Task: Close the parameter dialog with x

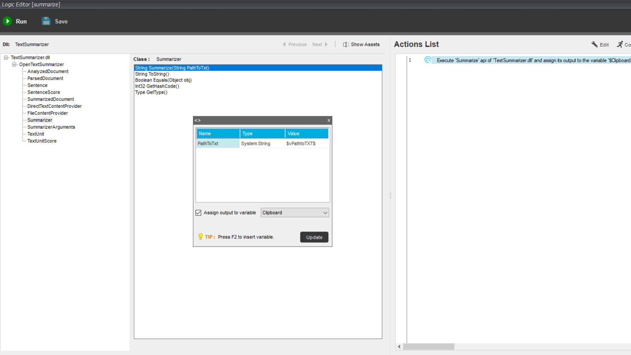Action: [329, 120]
